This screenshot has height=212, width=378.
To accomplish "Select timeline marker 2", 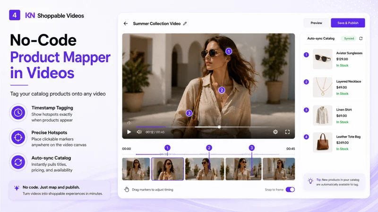I will (209, 148).
